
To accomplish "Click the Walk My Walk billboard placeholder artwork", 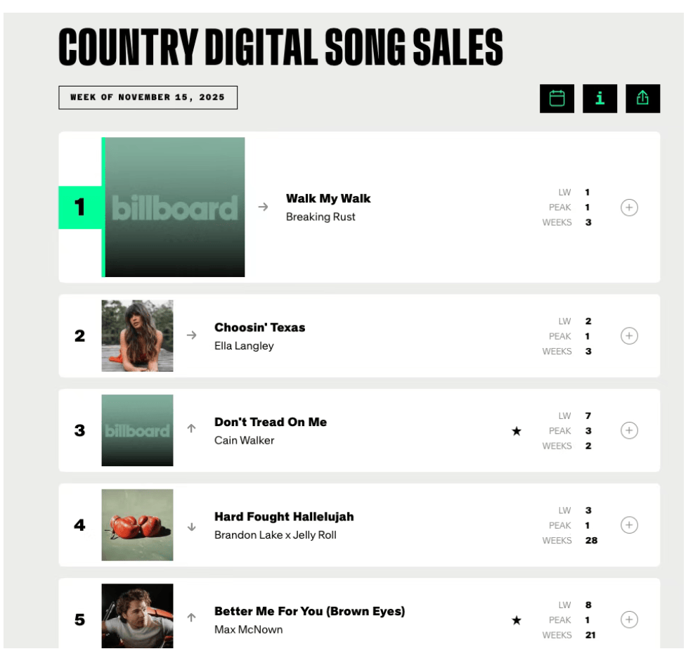I will pyautogui.click(x=174, y=207).
